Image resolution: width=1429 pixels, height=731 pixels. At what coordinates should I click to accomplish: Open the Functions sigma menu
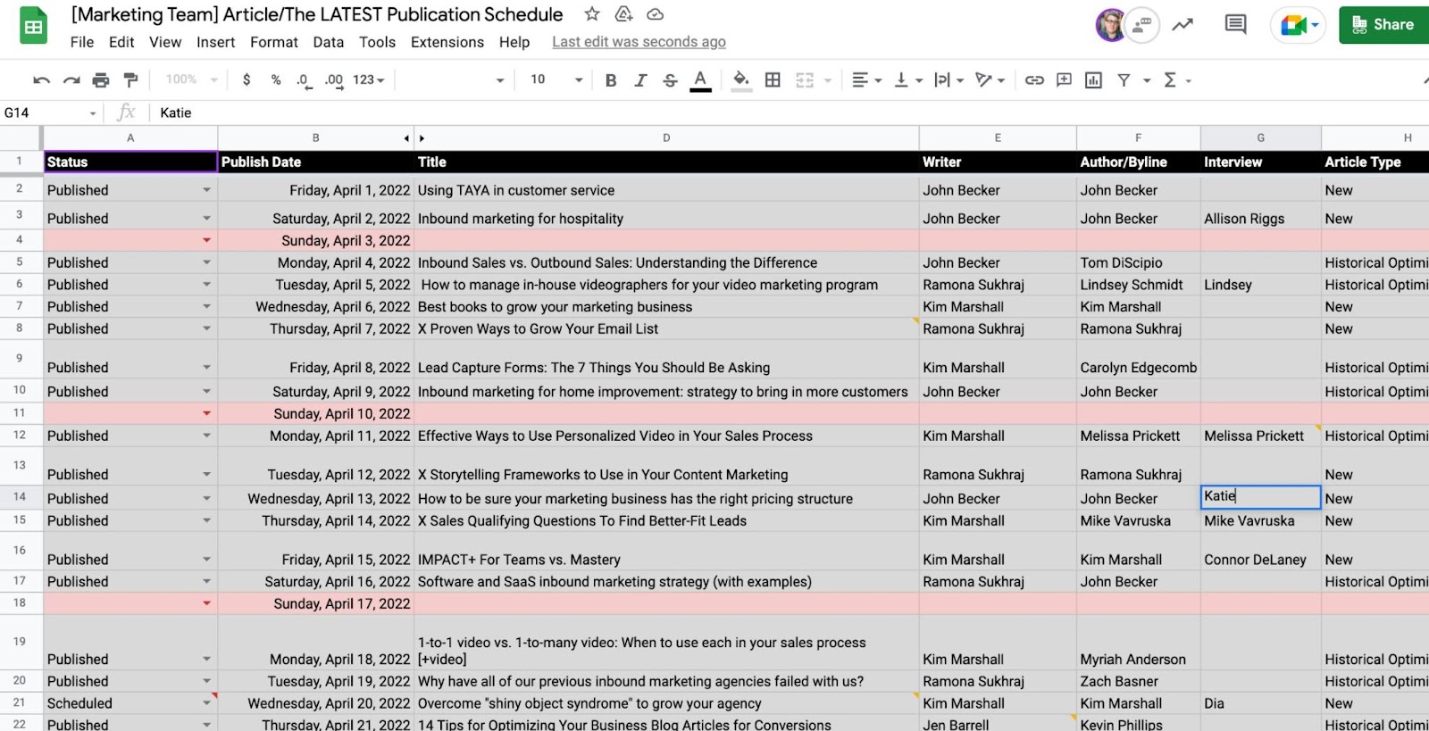1177,80
